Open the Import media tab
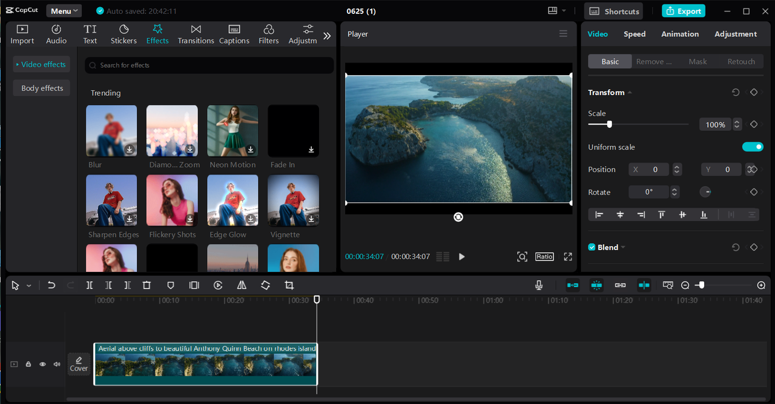The height and width of the screenshot is (404, 775). point(22,35)
